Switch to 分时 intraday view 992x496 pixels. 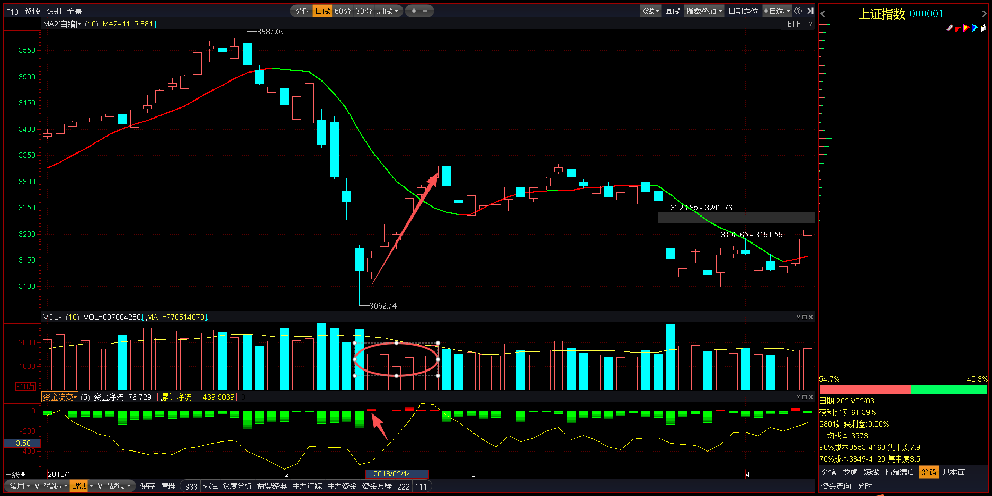coord(302,11)
